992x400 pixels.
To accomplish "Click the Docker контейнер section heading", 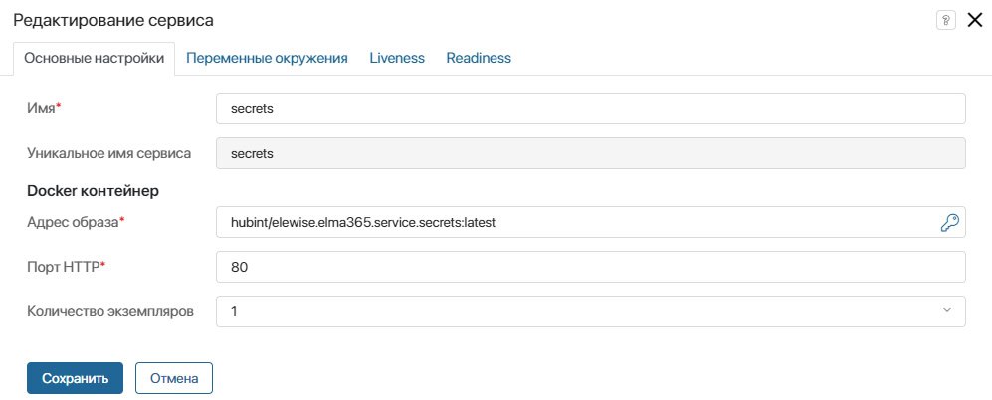I will (93, 190).
